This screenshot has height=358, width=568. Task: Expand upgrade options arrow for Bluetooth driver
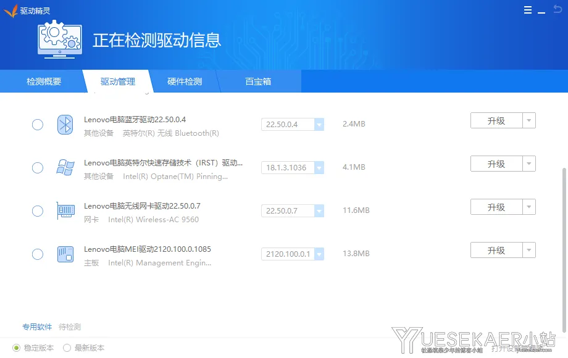pyautogui.click(x=529, y=120)
